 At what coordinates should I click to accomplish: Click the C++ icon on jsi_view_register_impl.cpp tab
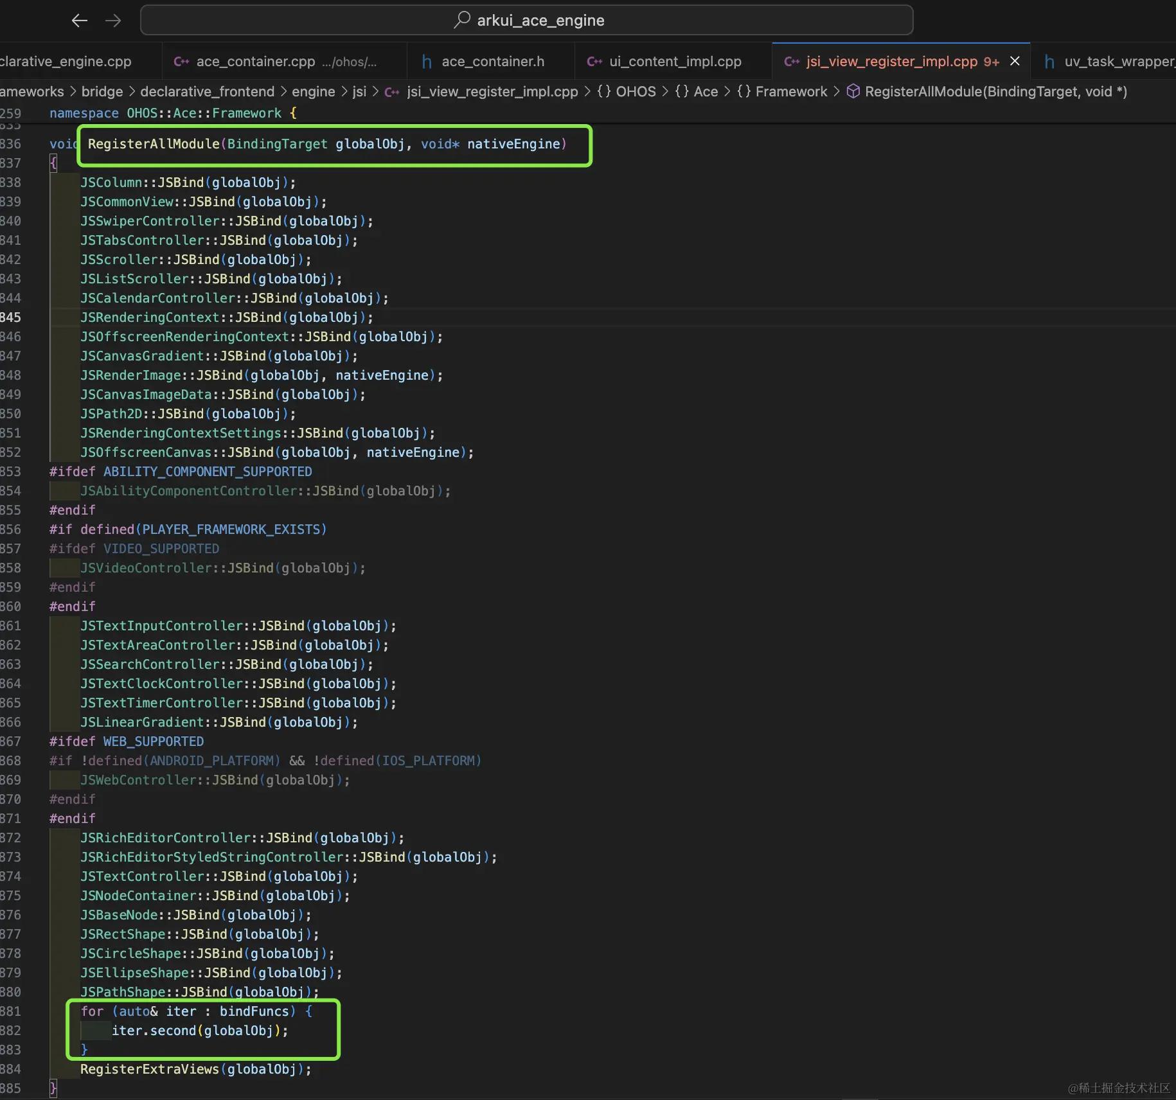click(x=792, y=62)
